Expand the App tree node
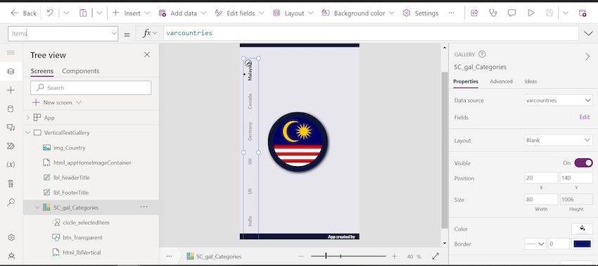This screenshot has height=266, width=598. tap(28, 118)
